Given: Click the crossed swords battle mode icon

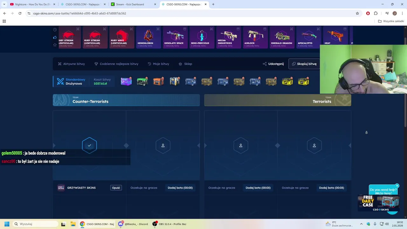Looking at the screenshot, I should [60, 81].
